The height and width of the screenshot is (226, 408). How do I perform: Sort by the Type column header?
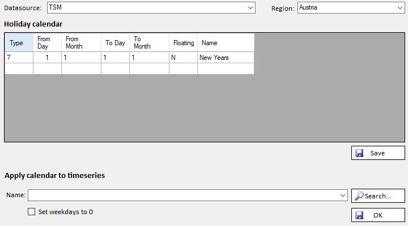(x=19, y=43)
